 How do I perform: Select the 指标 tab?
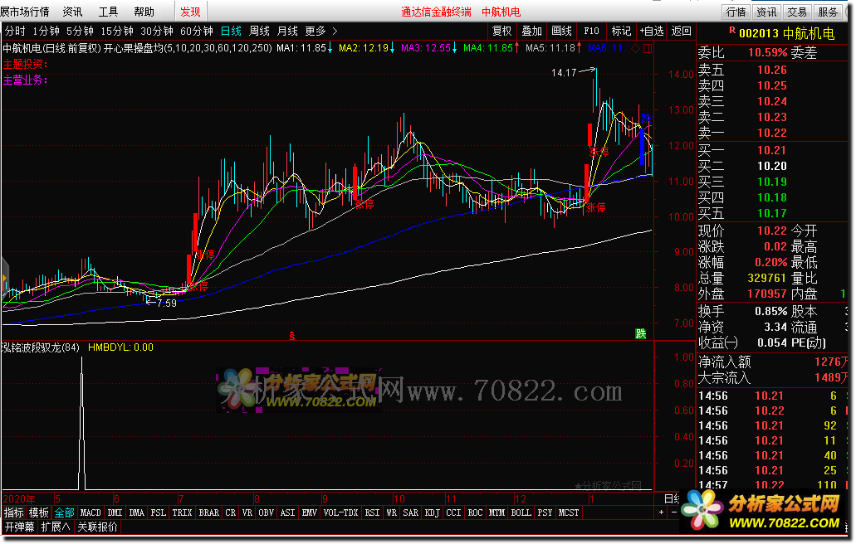tap(13, 512)
